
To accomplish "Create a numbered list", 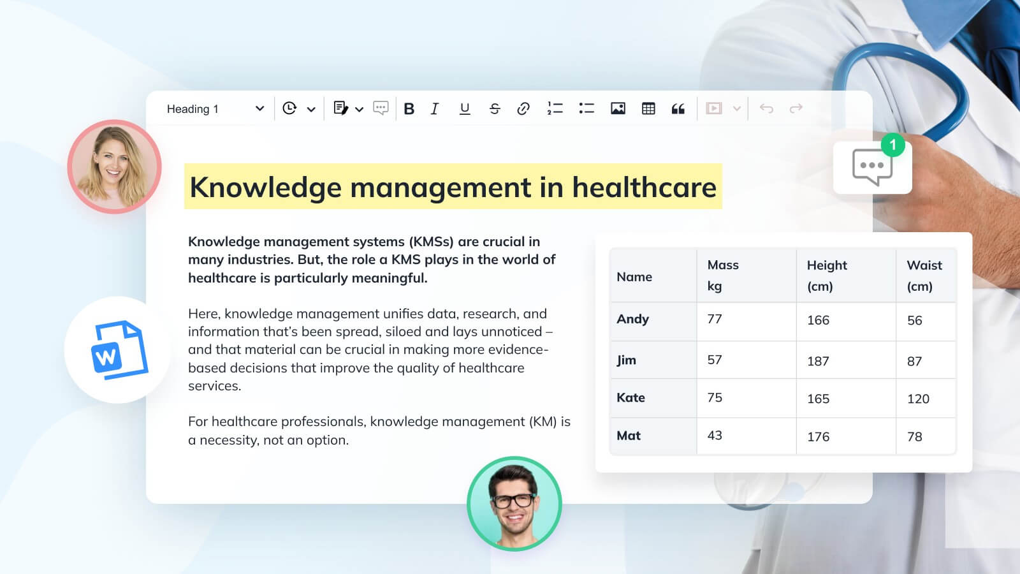I will point(555,108).
